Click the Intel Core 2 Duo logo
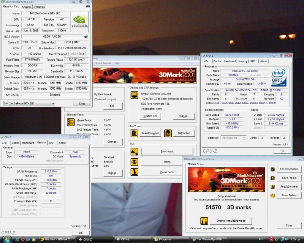The height and width of the screenshot is (243, 304). point(279,77)
